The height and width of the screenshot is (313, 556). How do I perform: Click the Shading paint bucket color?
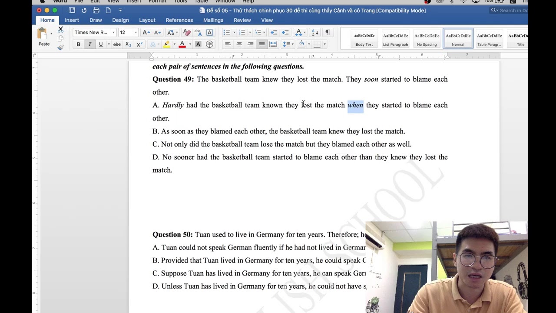click(301, 44)
